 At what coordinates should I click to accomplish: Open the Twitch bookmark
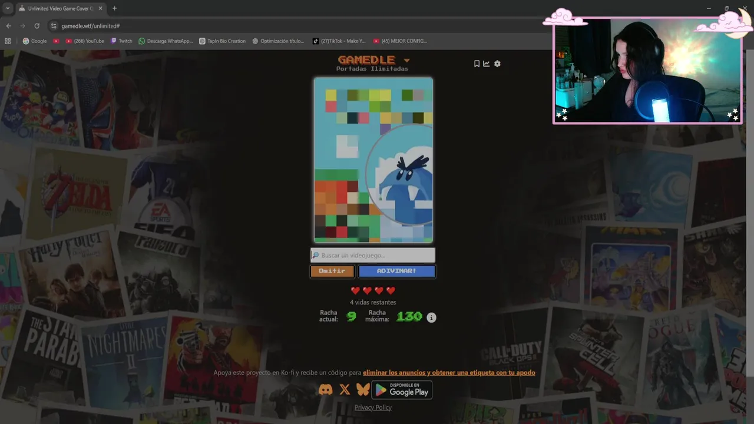121,41
